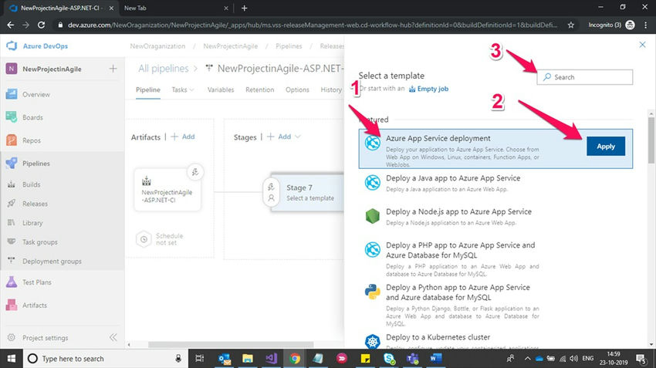The height and width of the screenshot is (368, 656).
Task: Select the Kubernetes cluster template icon
Action: [372, 341]
